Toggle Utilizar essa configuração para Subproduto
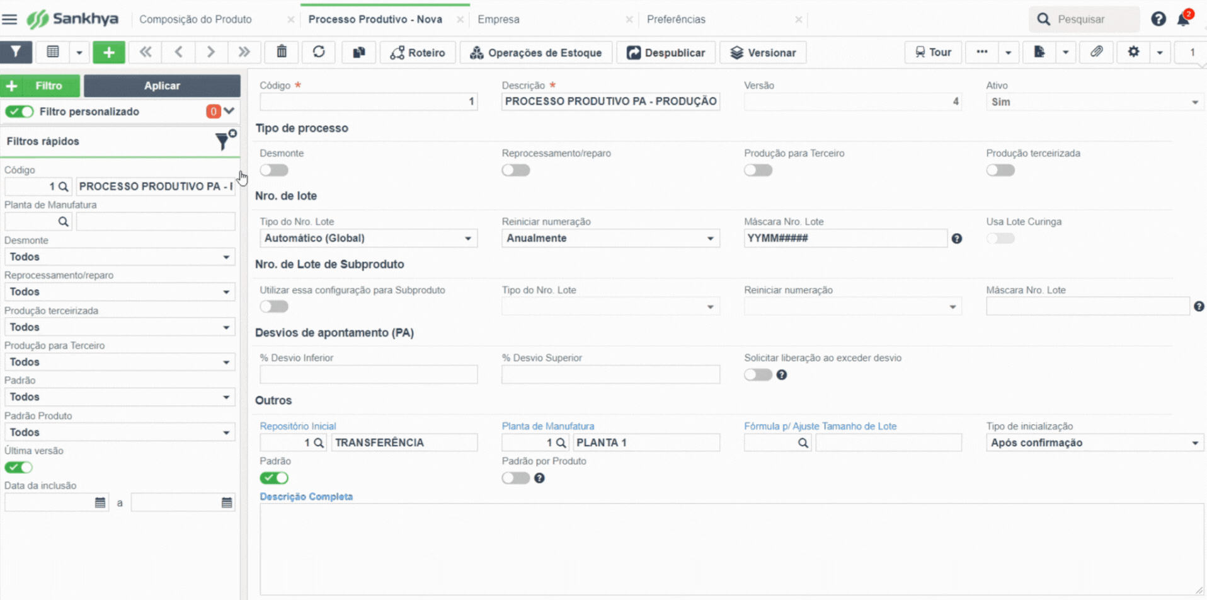Screen dimensions: 1207x600 click(274, 306)
